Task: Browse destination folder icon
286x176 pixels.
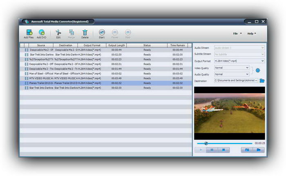Action: 262,80
